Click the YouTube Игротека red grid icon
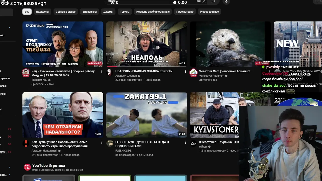The image size is (322, 181). click(27, 167)
